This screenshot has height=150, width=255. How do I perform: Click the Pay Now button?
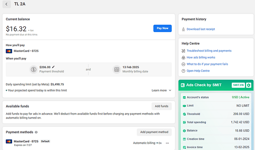pos(162,28)
